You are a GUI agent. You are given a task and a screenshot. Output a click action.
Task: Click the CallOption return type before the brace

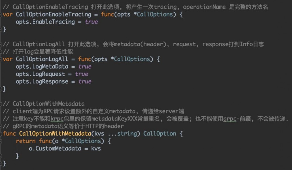click(160, 134)
